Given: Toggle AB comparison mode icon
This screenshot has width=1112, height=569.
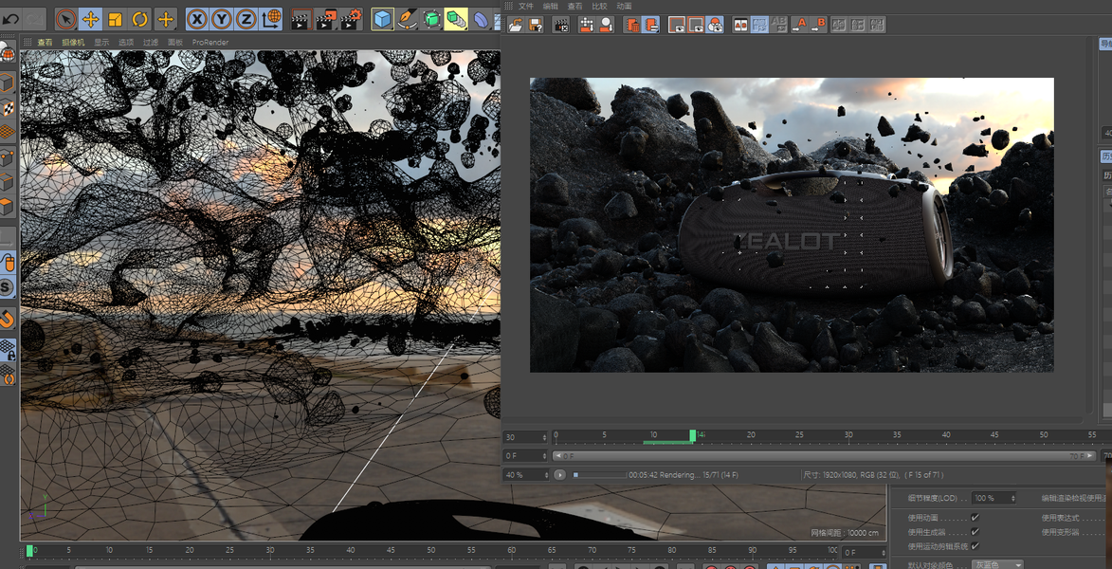Looking at the screenshot, I should (x=740, y=25).
